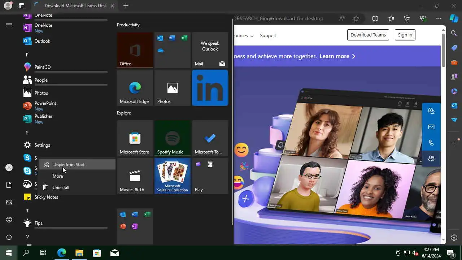Screen dimensions: 462x260
Task: Open the Microsoft Solitaire Collection tile
Action: coord(173,176)
